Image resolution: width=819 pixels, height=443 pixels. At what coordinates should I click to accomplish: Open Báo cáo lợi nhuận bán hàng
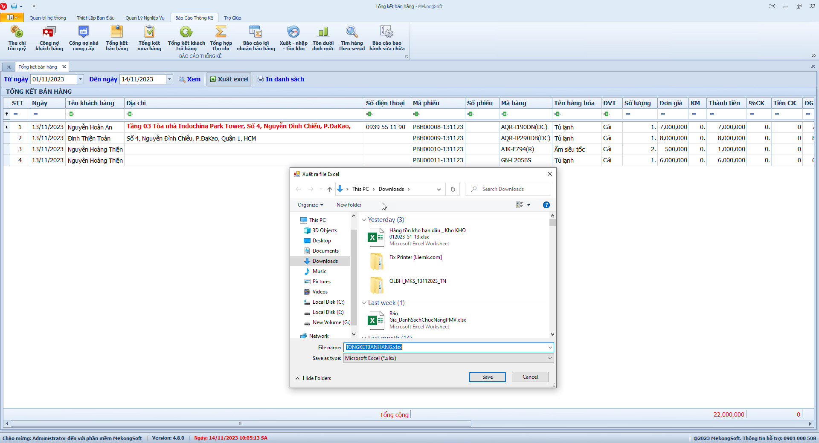tap(256, 38)
